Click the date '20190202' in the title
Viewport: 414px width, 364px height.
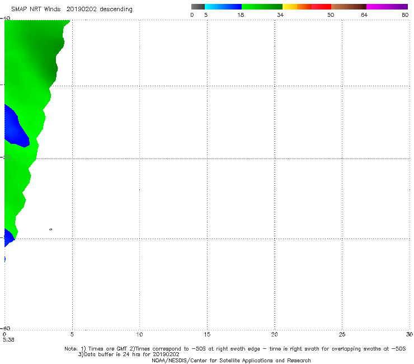pyautogui.click(x=81, y=10)
